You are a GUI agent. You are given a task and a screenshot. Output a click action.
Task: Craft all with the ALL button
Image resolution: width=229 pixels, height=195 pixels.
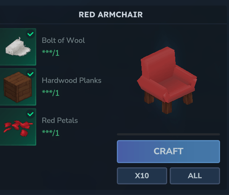pos(195,176)
